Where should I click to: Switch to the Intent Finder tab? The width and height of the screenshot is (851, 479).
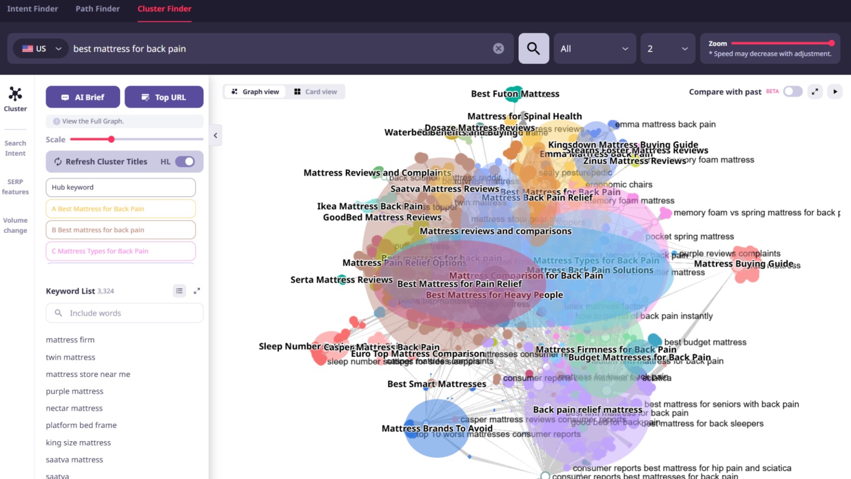point(33,8)
